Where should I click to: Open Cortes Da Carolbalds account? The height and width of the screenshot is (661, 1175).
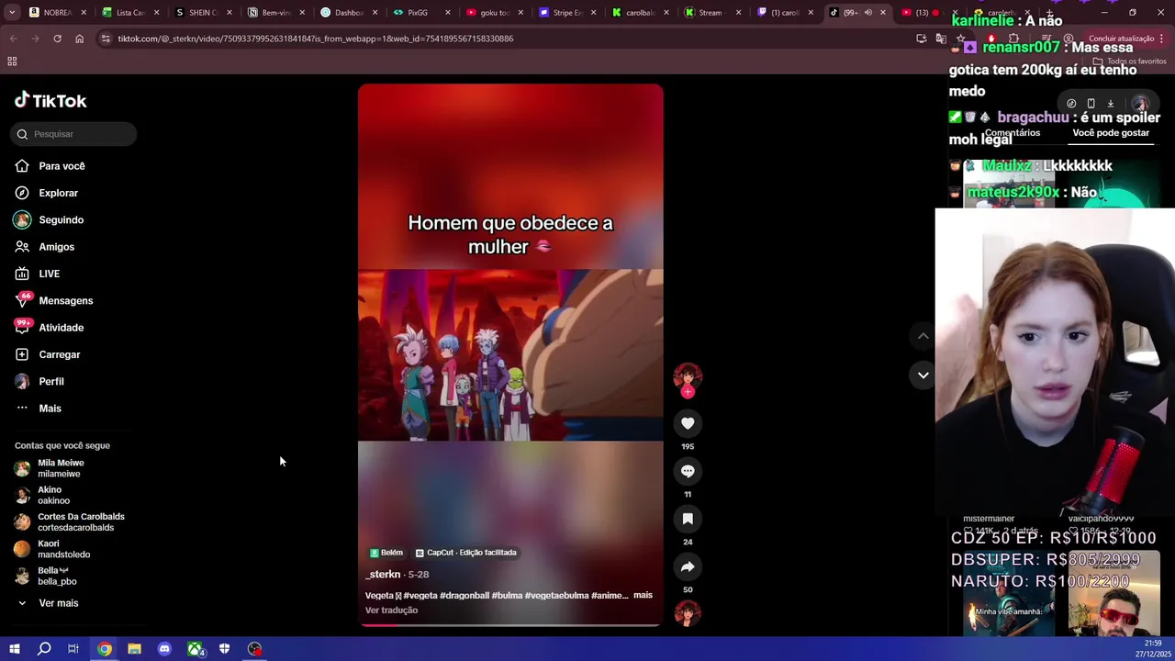(81, 521)
